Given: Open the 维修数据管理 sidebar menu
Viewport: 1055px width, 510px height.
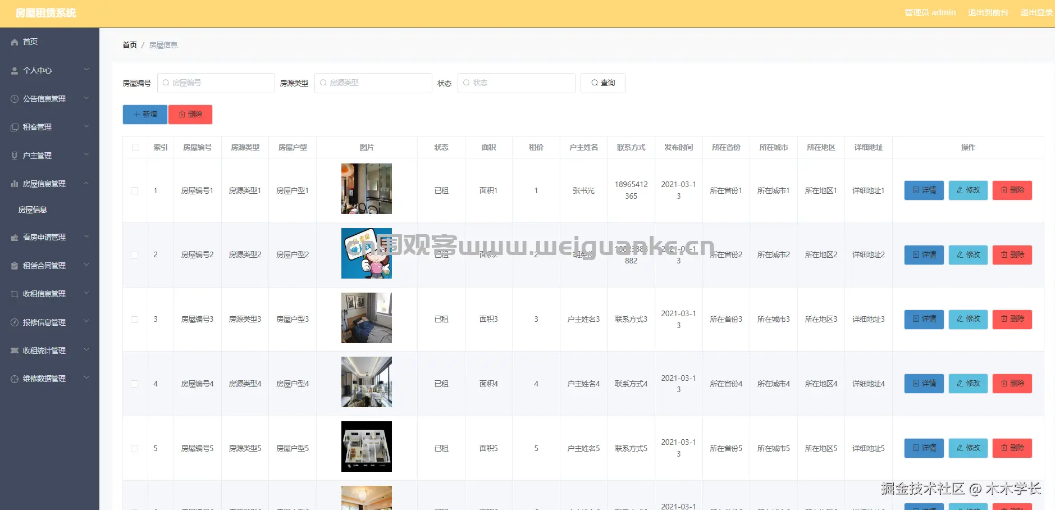Looking at the screenshot, I should (49, 379).
